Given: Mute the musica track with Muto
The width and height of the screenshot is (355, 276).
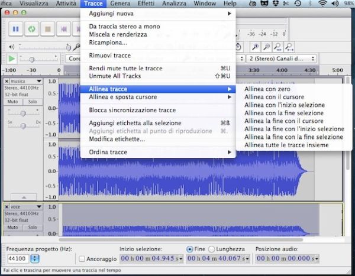Looking at the screenshot, I should point(12,102).
